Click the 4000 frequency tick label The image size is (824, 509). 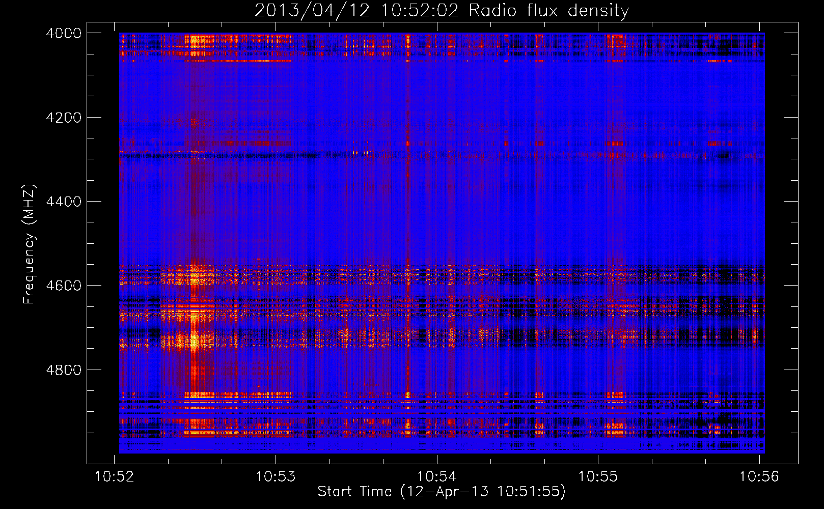click(64, 33)
